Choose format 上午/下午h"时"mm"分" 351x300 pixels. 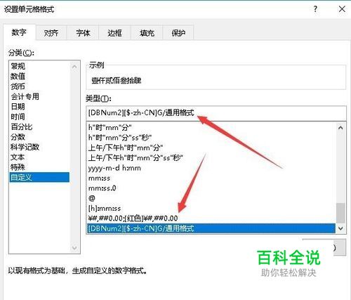coord(211,148)
